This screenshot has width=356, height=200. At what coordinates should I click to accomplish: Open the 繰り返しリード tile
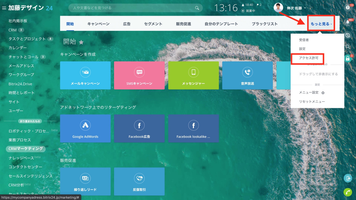86,181
